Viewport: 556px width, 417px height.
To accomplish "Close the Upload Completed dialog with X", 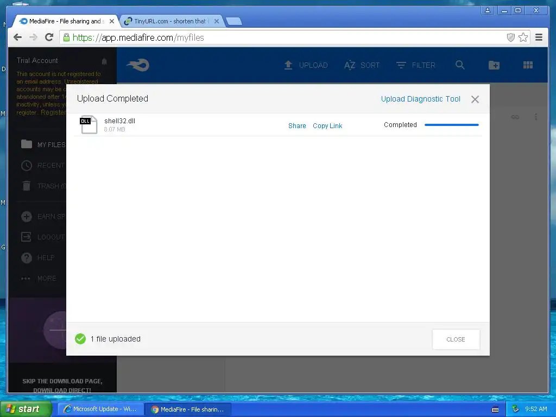I will click(475, 99).
